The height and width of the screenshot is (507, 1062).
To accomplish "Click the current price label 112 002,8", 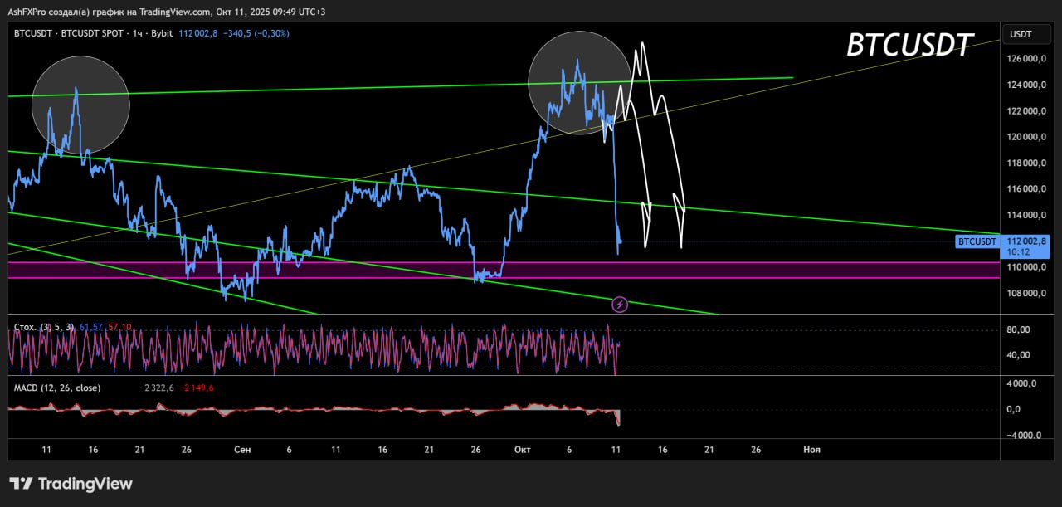I will (x=1026, y=240).
